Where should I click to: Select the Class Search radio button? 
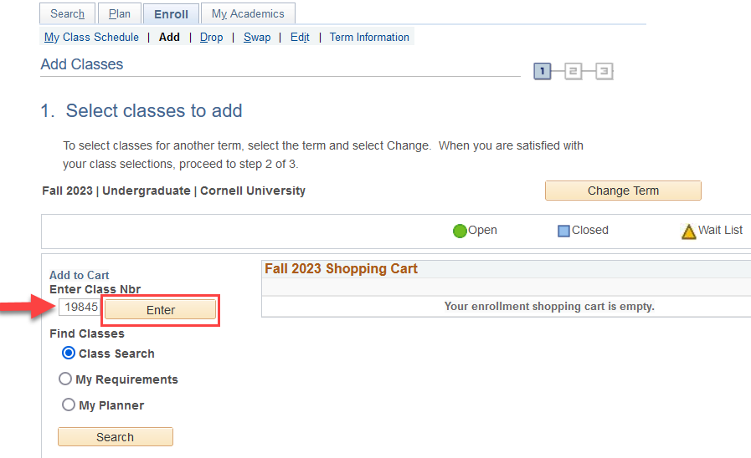click(69, 353)
